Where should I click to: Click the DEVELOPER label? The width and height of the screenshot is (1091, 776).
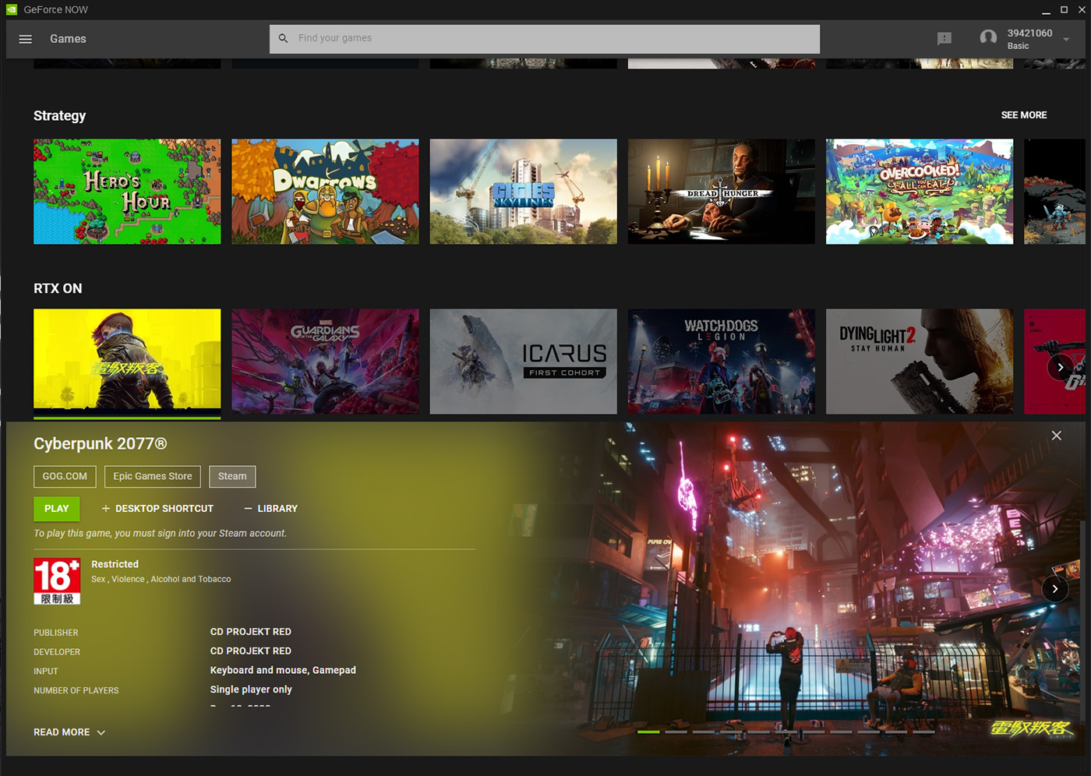point(57,652)
